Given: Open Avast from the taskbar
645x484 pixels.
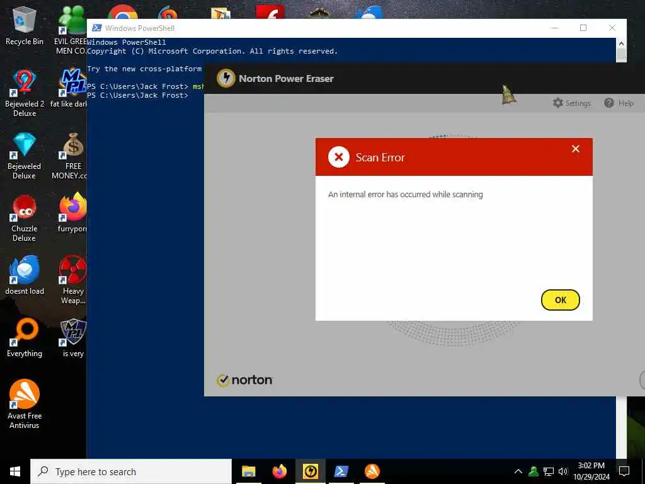Looking at the screenshot, I should point(372,471).
